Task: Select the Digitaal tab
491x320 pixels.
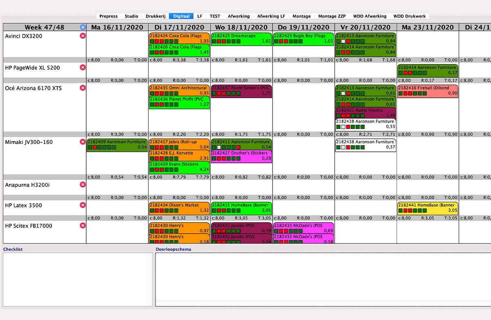Action: [x=181, y=16]
